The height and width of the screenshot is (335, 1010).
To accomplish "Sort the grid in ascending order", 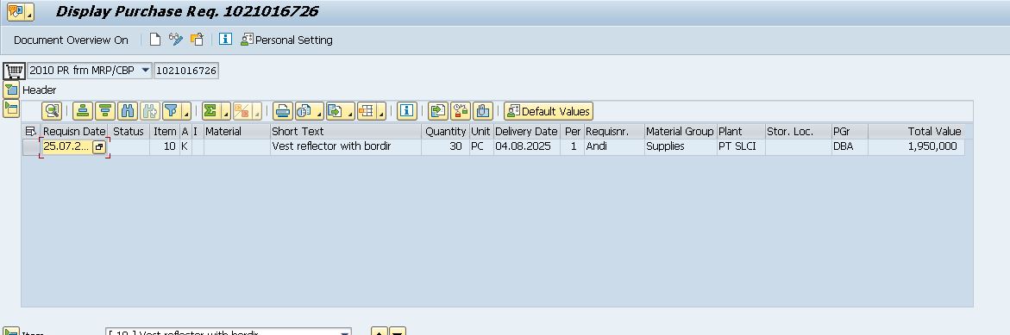I will (x=83, y=111).
